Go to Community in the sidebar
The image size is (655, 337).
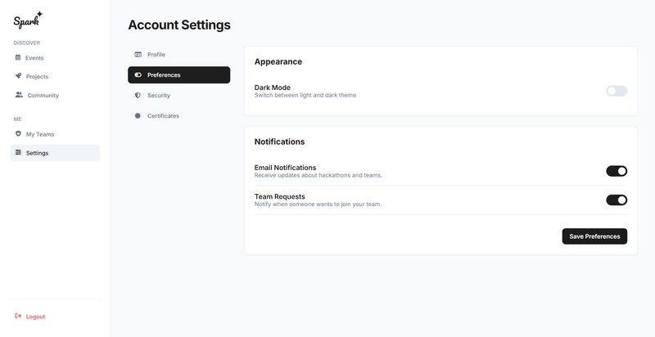point(43,95)
